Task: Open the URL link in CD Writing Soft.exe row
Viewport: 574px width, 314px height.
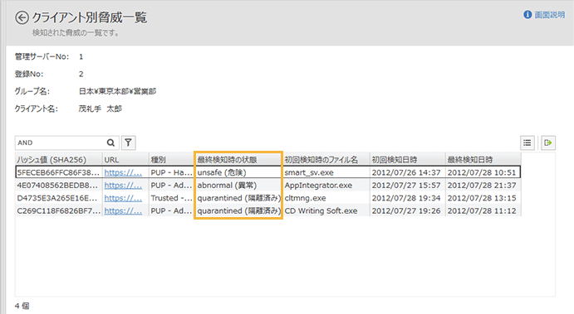Action: coord(123,211)
